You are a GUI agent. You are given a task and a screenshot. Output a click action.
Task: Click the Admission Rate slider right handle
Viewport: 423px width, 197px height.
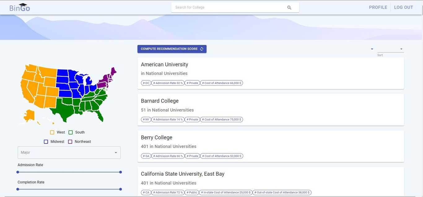click(x=120, y=172)
